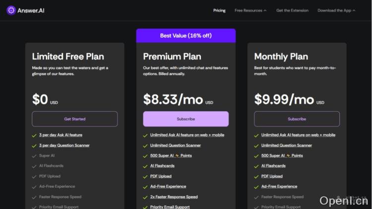
Task: Open Premium 2x Faster Response Speed link
Action: 174,197
